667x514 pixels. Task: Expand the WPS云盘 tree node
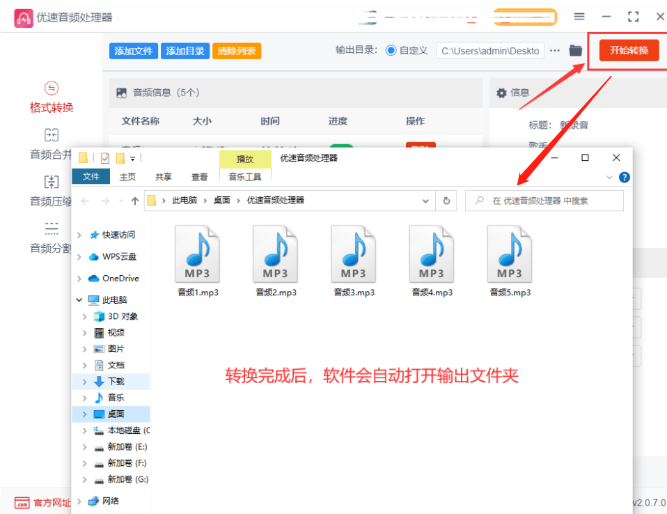click(79, 256)
